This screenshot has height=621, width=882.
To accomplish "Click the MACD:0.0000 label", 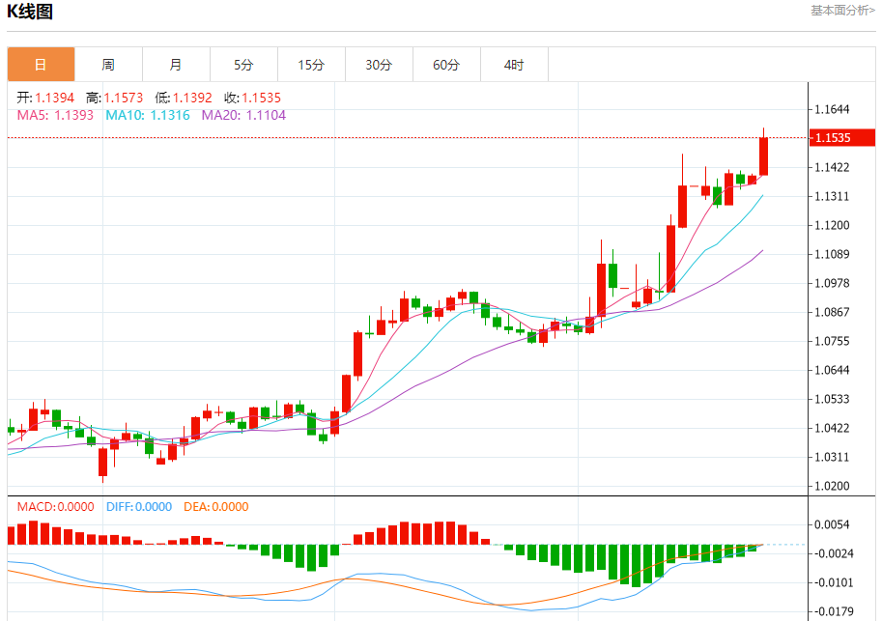I will click(55, 507).
